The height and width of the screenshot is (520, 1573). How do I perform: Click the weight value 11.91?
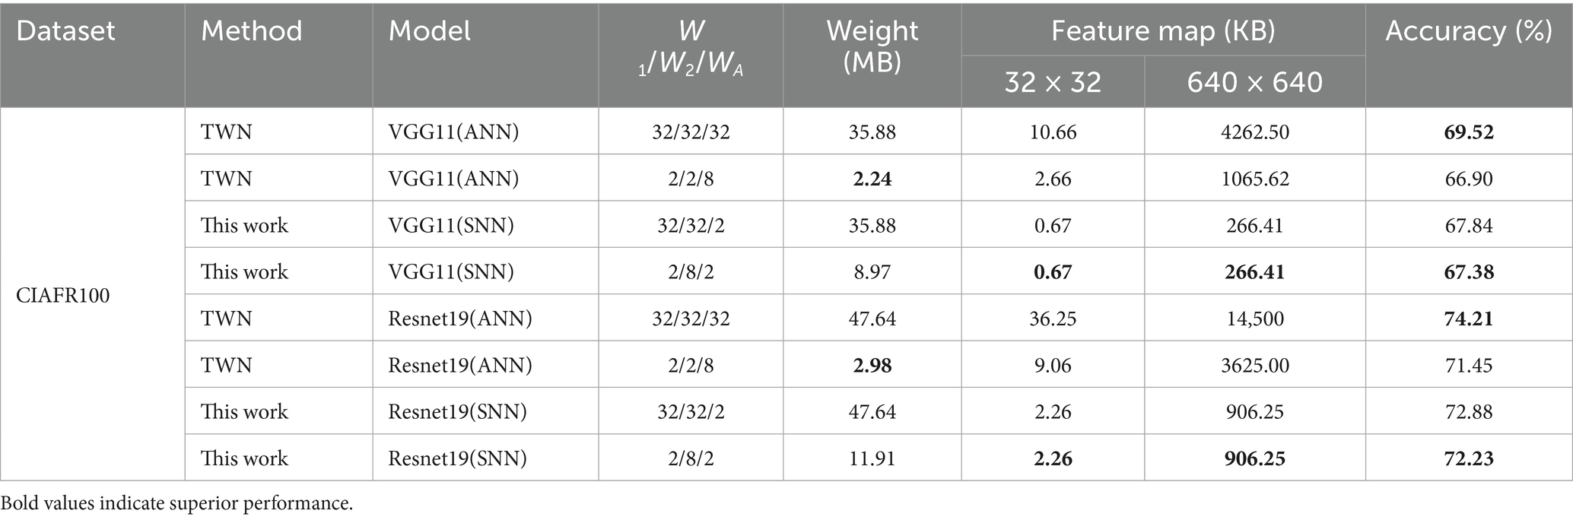tap(872, 458)
